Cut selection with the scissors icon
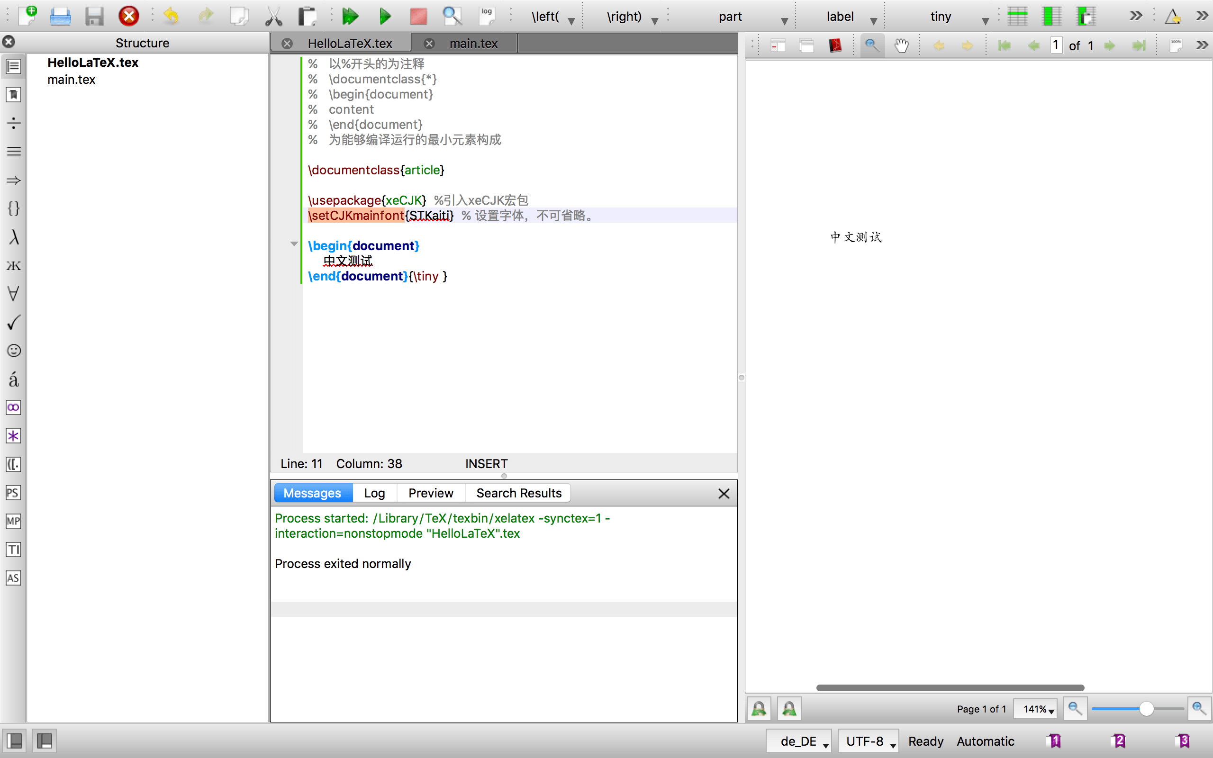The width and height of the screenshot is (1213, 758). pyautogui.click(x=274, y=16)
